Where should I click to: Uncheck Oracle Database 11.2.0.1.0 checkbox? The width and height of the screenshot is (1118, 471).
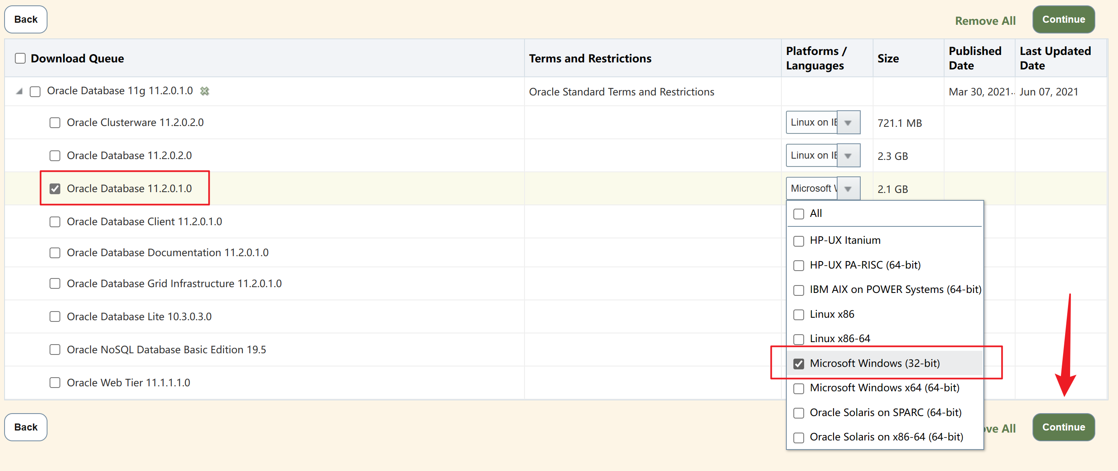click(x=55, y=189)
